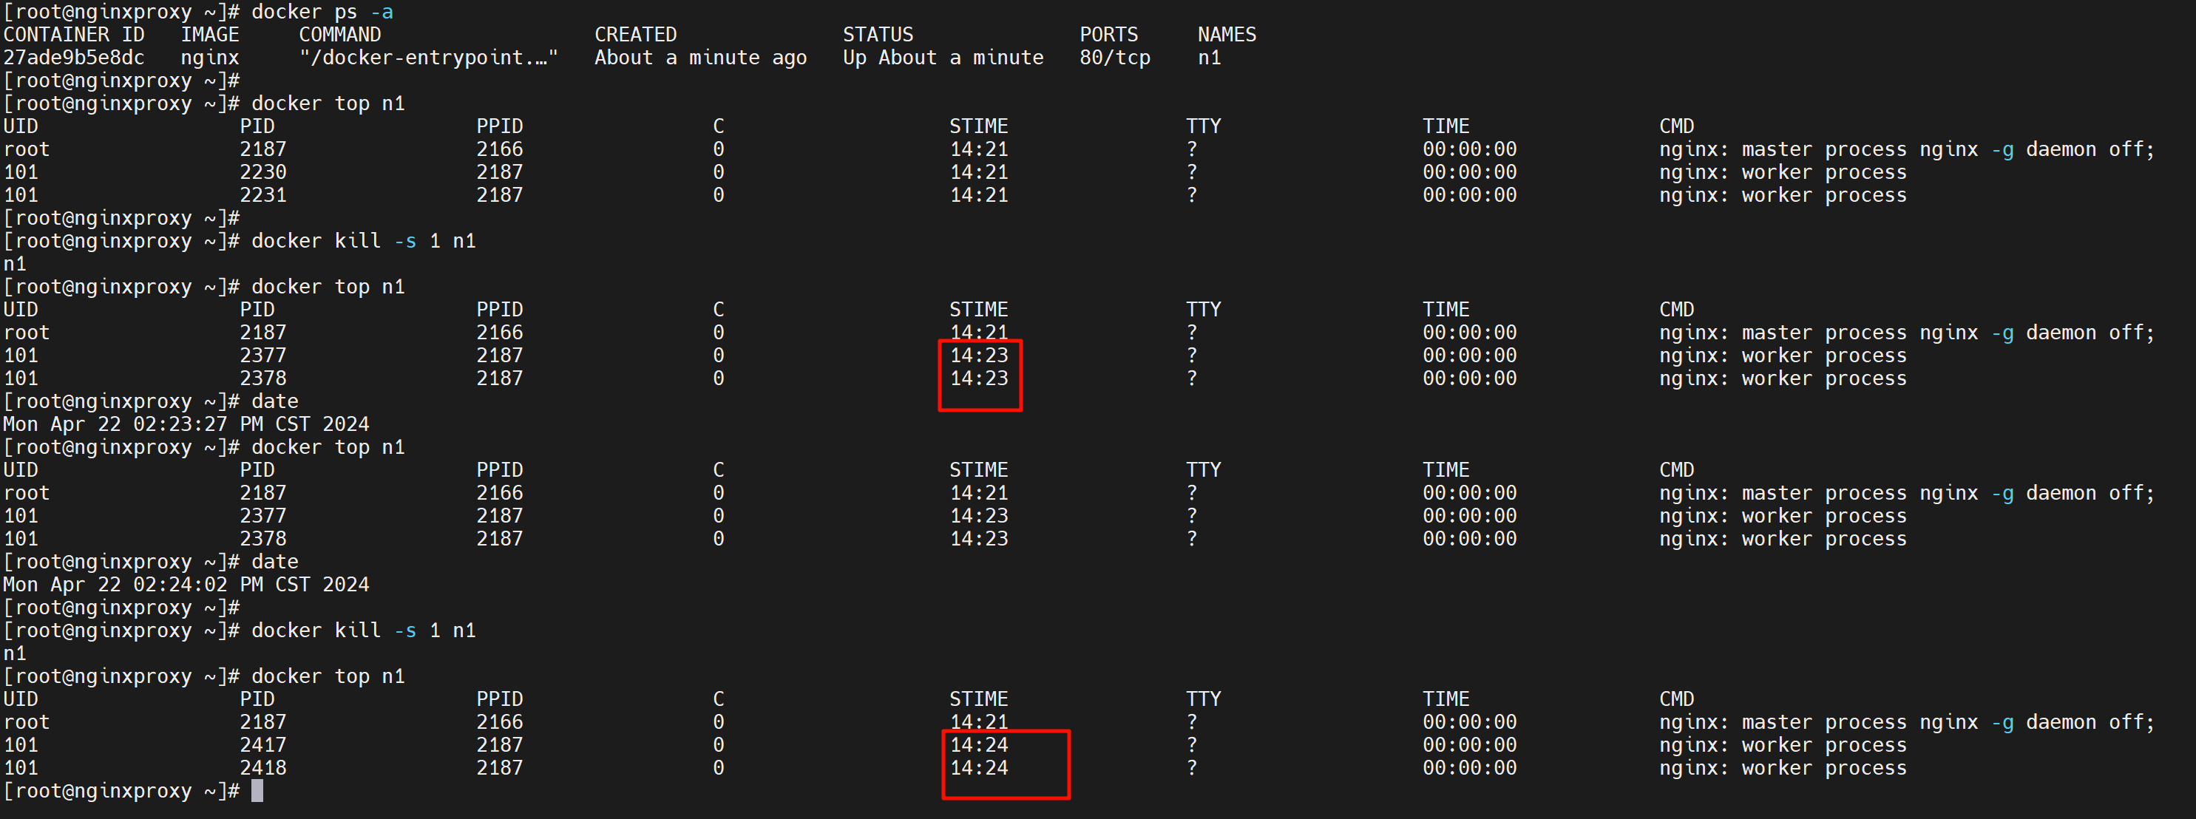Screen dimensions: 2196x819
Task: Click PID 2417 in last listing
Action: tap(262, 745)
